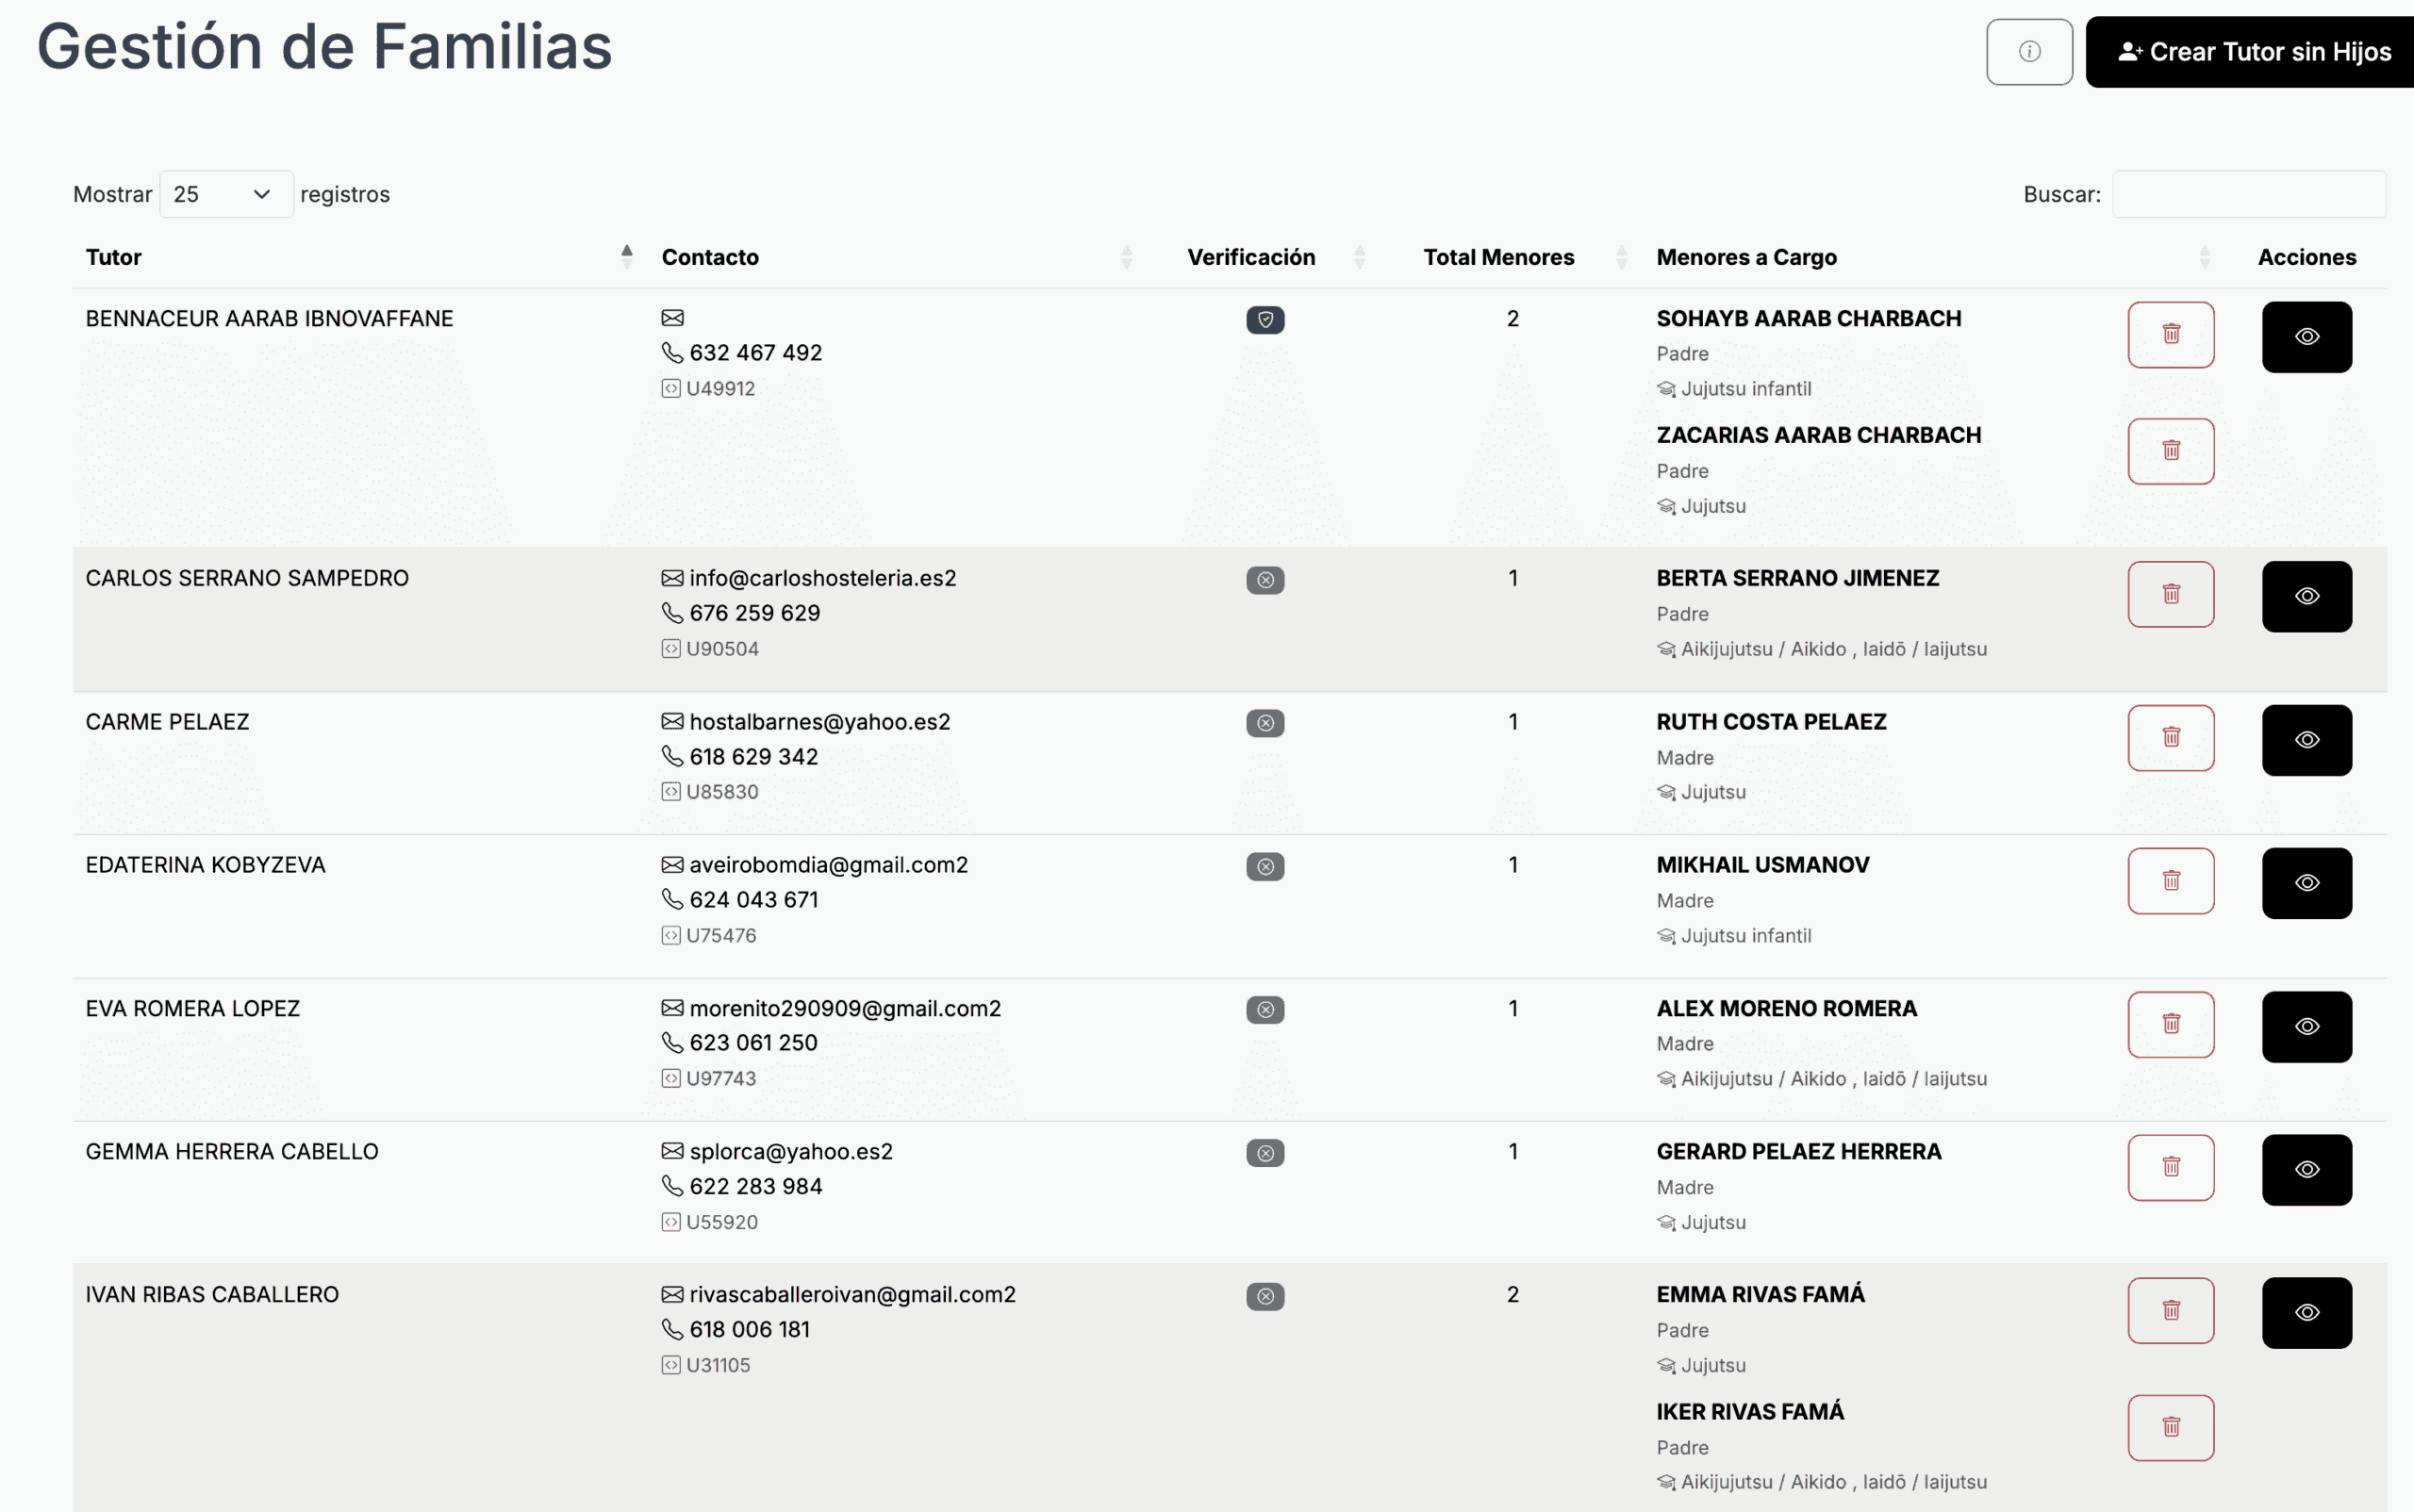Remove IKER RIVAS FAMÁ via trash icon
This screenshot has width=2414, height=1512.
pos(2170,1428)
